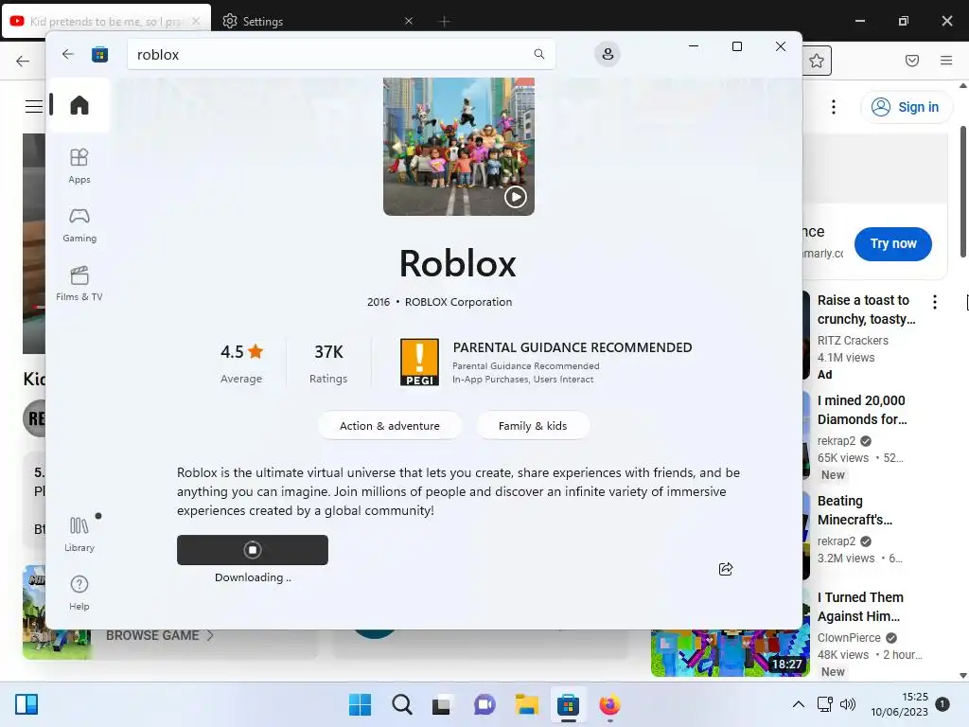Select Action & adventure category tag
The image size is (969, 727).
click(x=389, y=425)
